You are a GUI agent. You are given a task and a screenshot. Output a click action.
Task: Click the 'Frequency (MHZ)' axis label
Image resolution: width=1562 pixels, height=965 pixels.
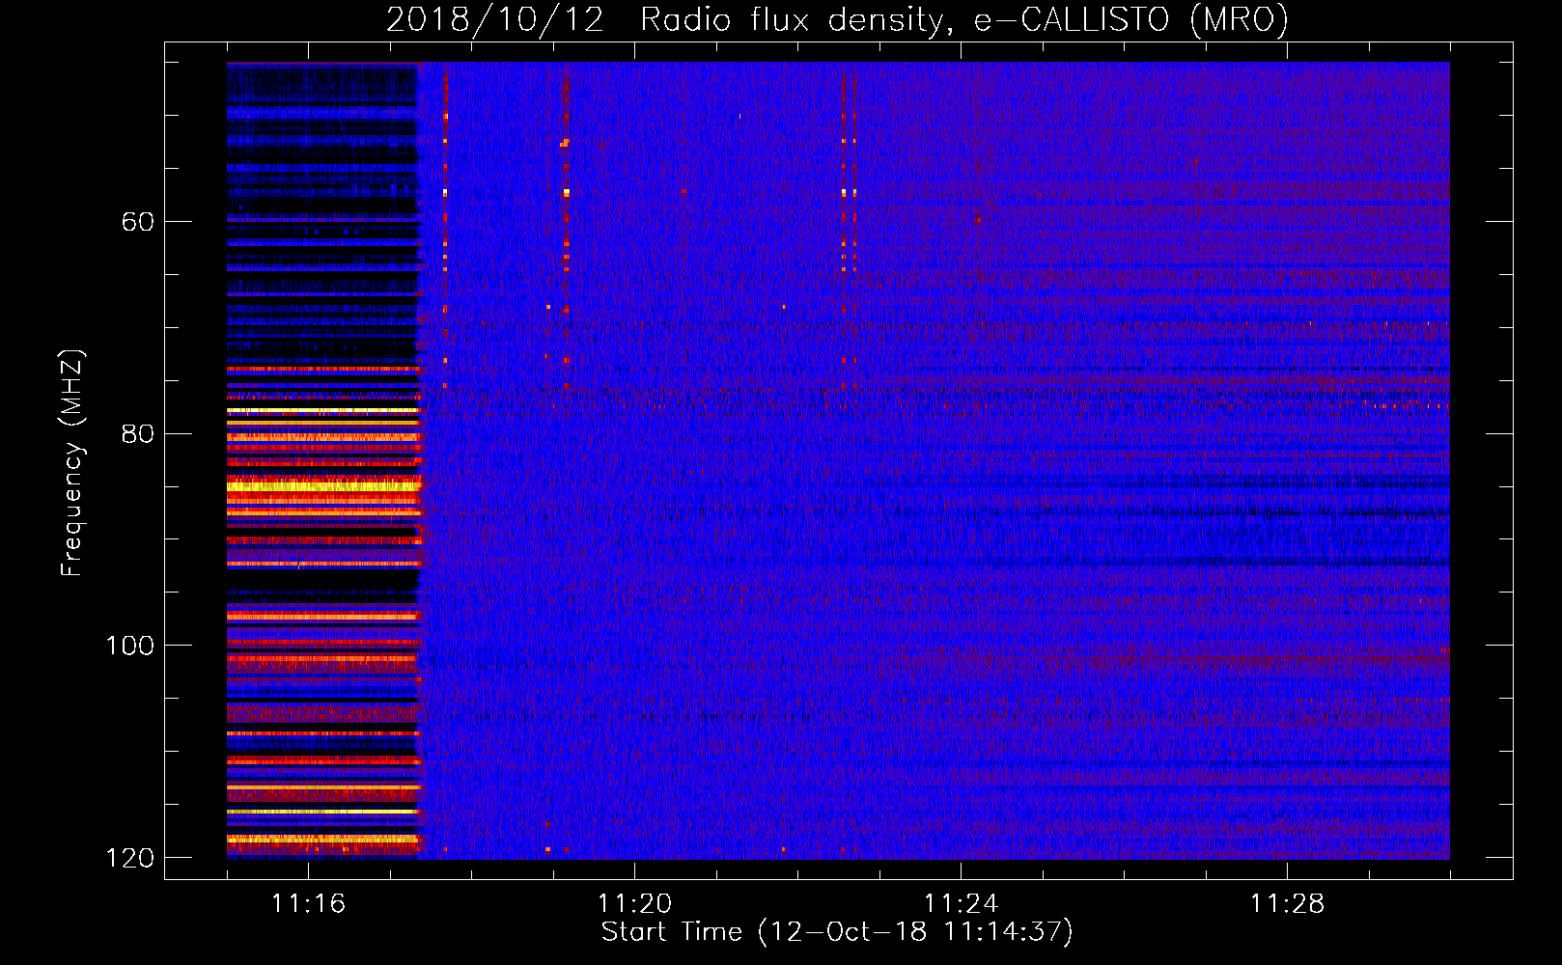point(72,463)
